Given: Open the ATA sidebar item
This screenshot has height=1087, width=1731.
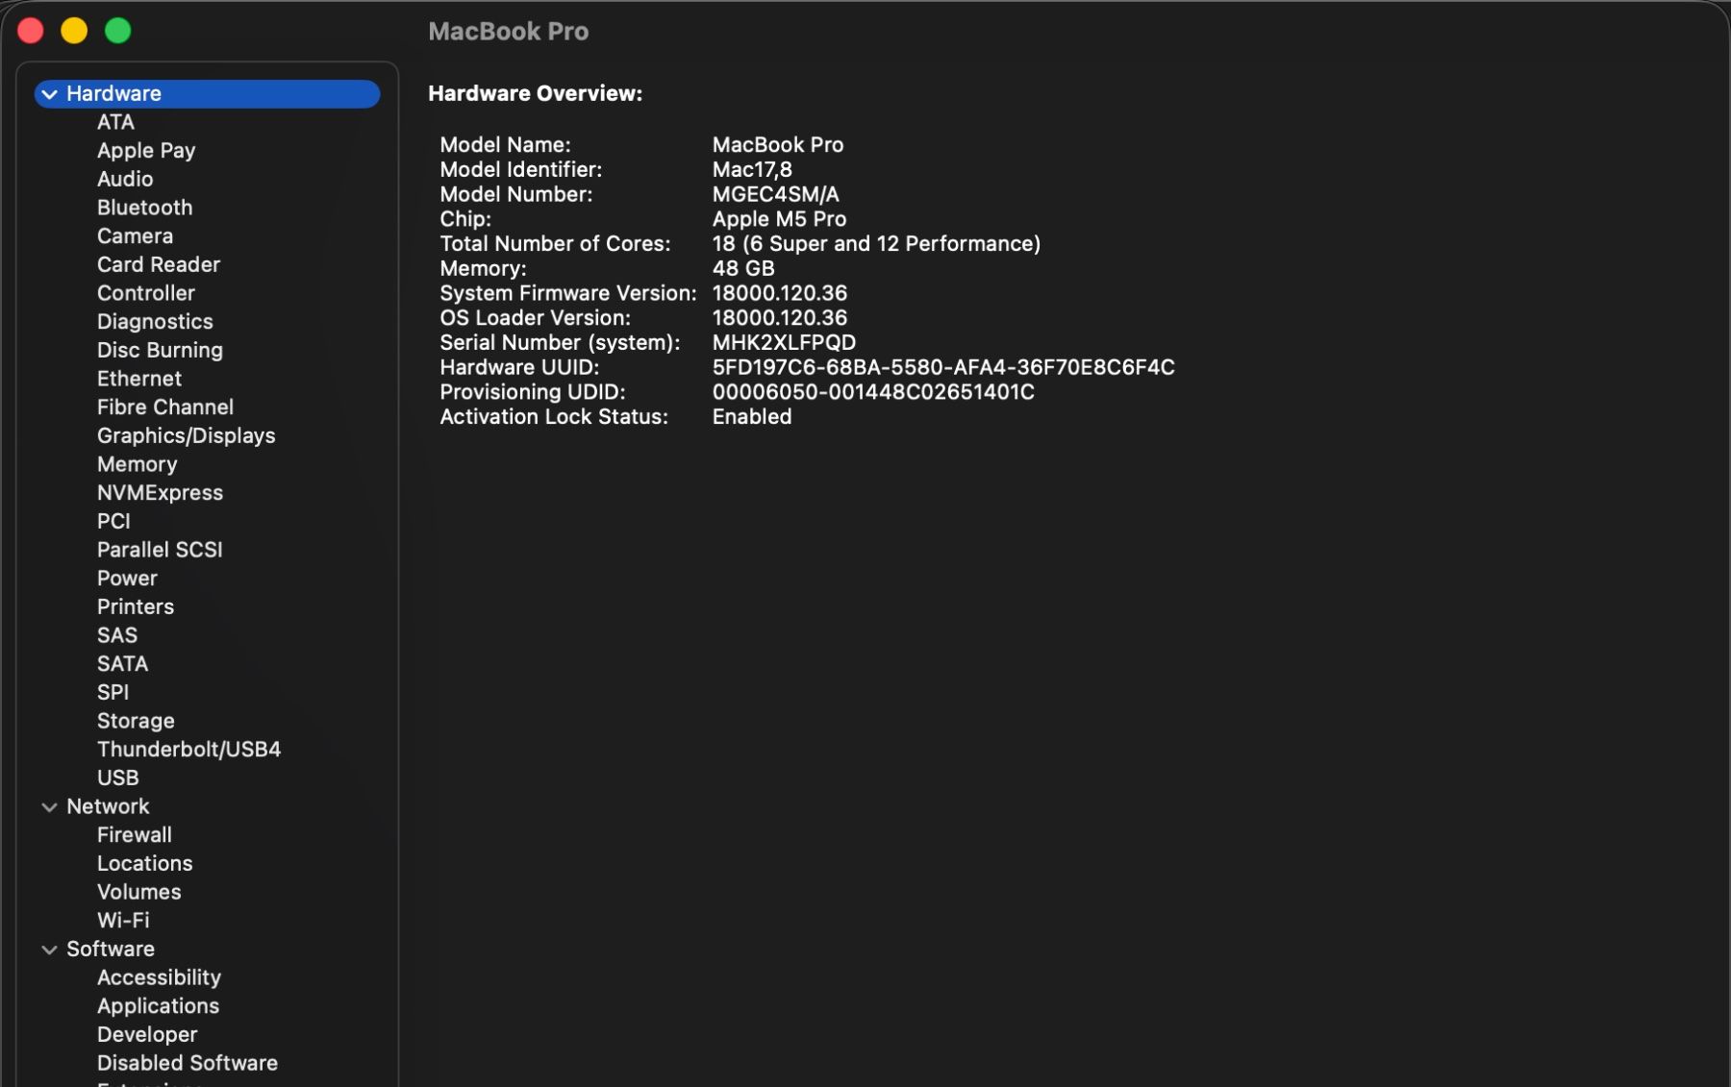Looking at the screenshot, I should point(115,122).
